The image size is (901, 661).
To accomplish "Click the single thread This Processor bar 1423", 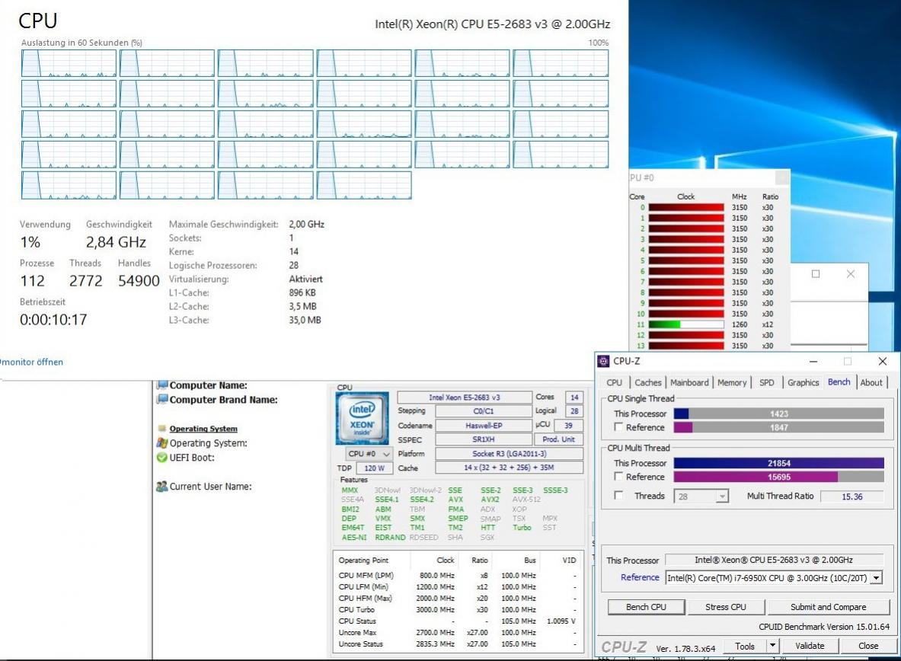I will coord(778,414).
